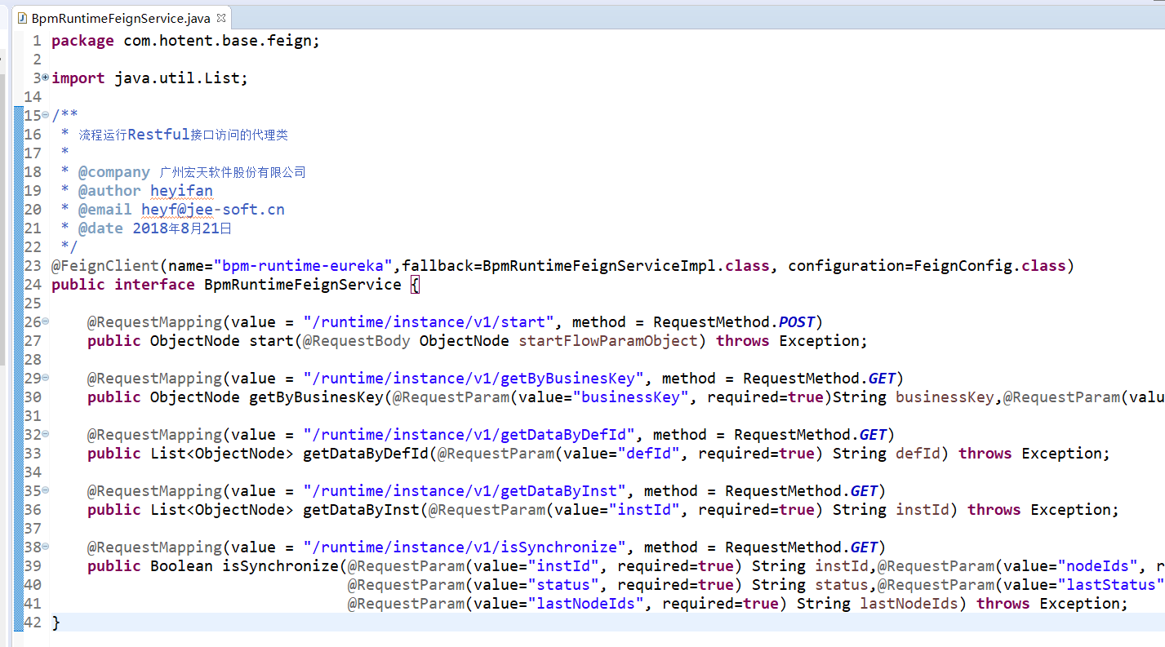The height and width of the screenshot is (647, 1165).
Task: Click line number 14 in the ruler
Action: [x=33, y=97]
